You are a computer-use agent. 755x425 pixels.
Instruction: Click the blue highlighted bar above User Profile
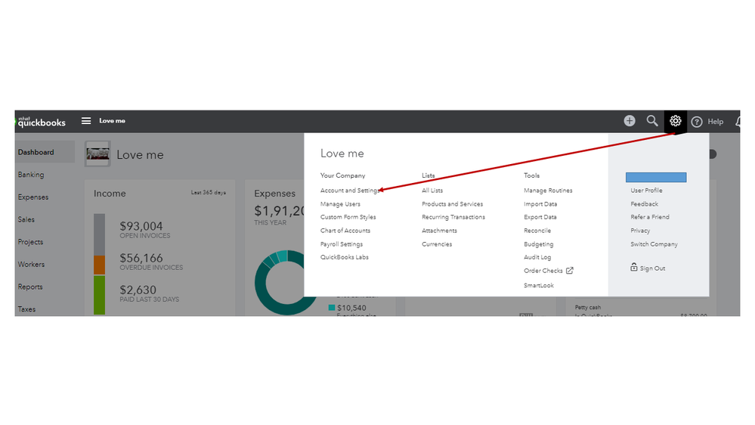coord(656,177)
